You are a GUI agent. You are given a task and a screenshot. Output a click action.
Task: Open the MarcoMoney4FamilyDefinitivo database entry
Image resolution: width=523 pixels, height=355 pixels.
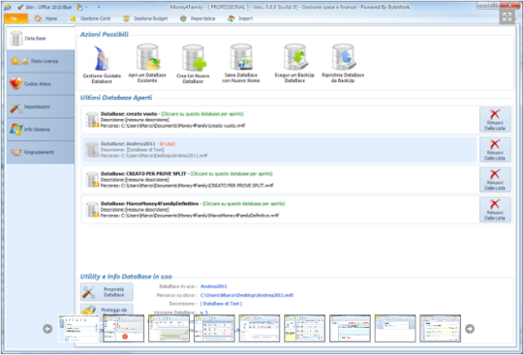coord(280,210)
